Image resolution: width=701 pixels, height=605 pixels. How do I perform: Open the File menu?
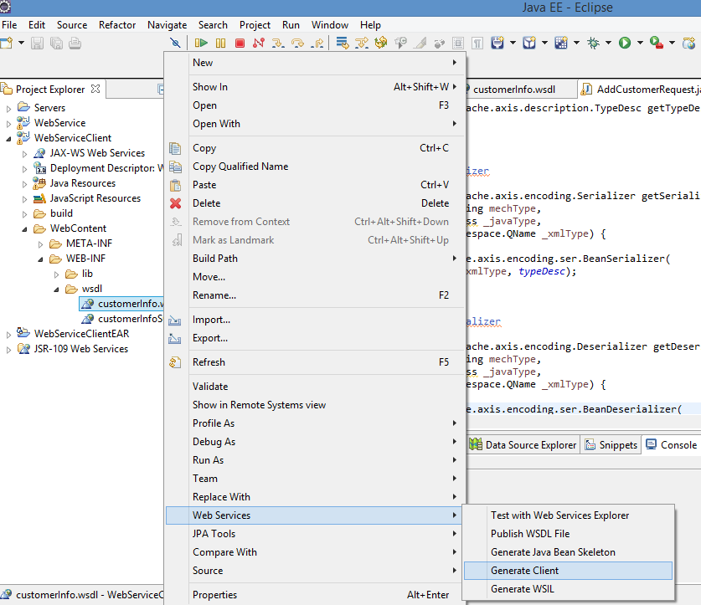coord(9,25)
